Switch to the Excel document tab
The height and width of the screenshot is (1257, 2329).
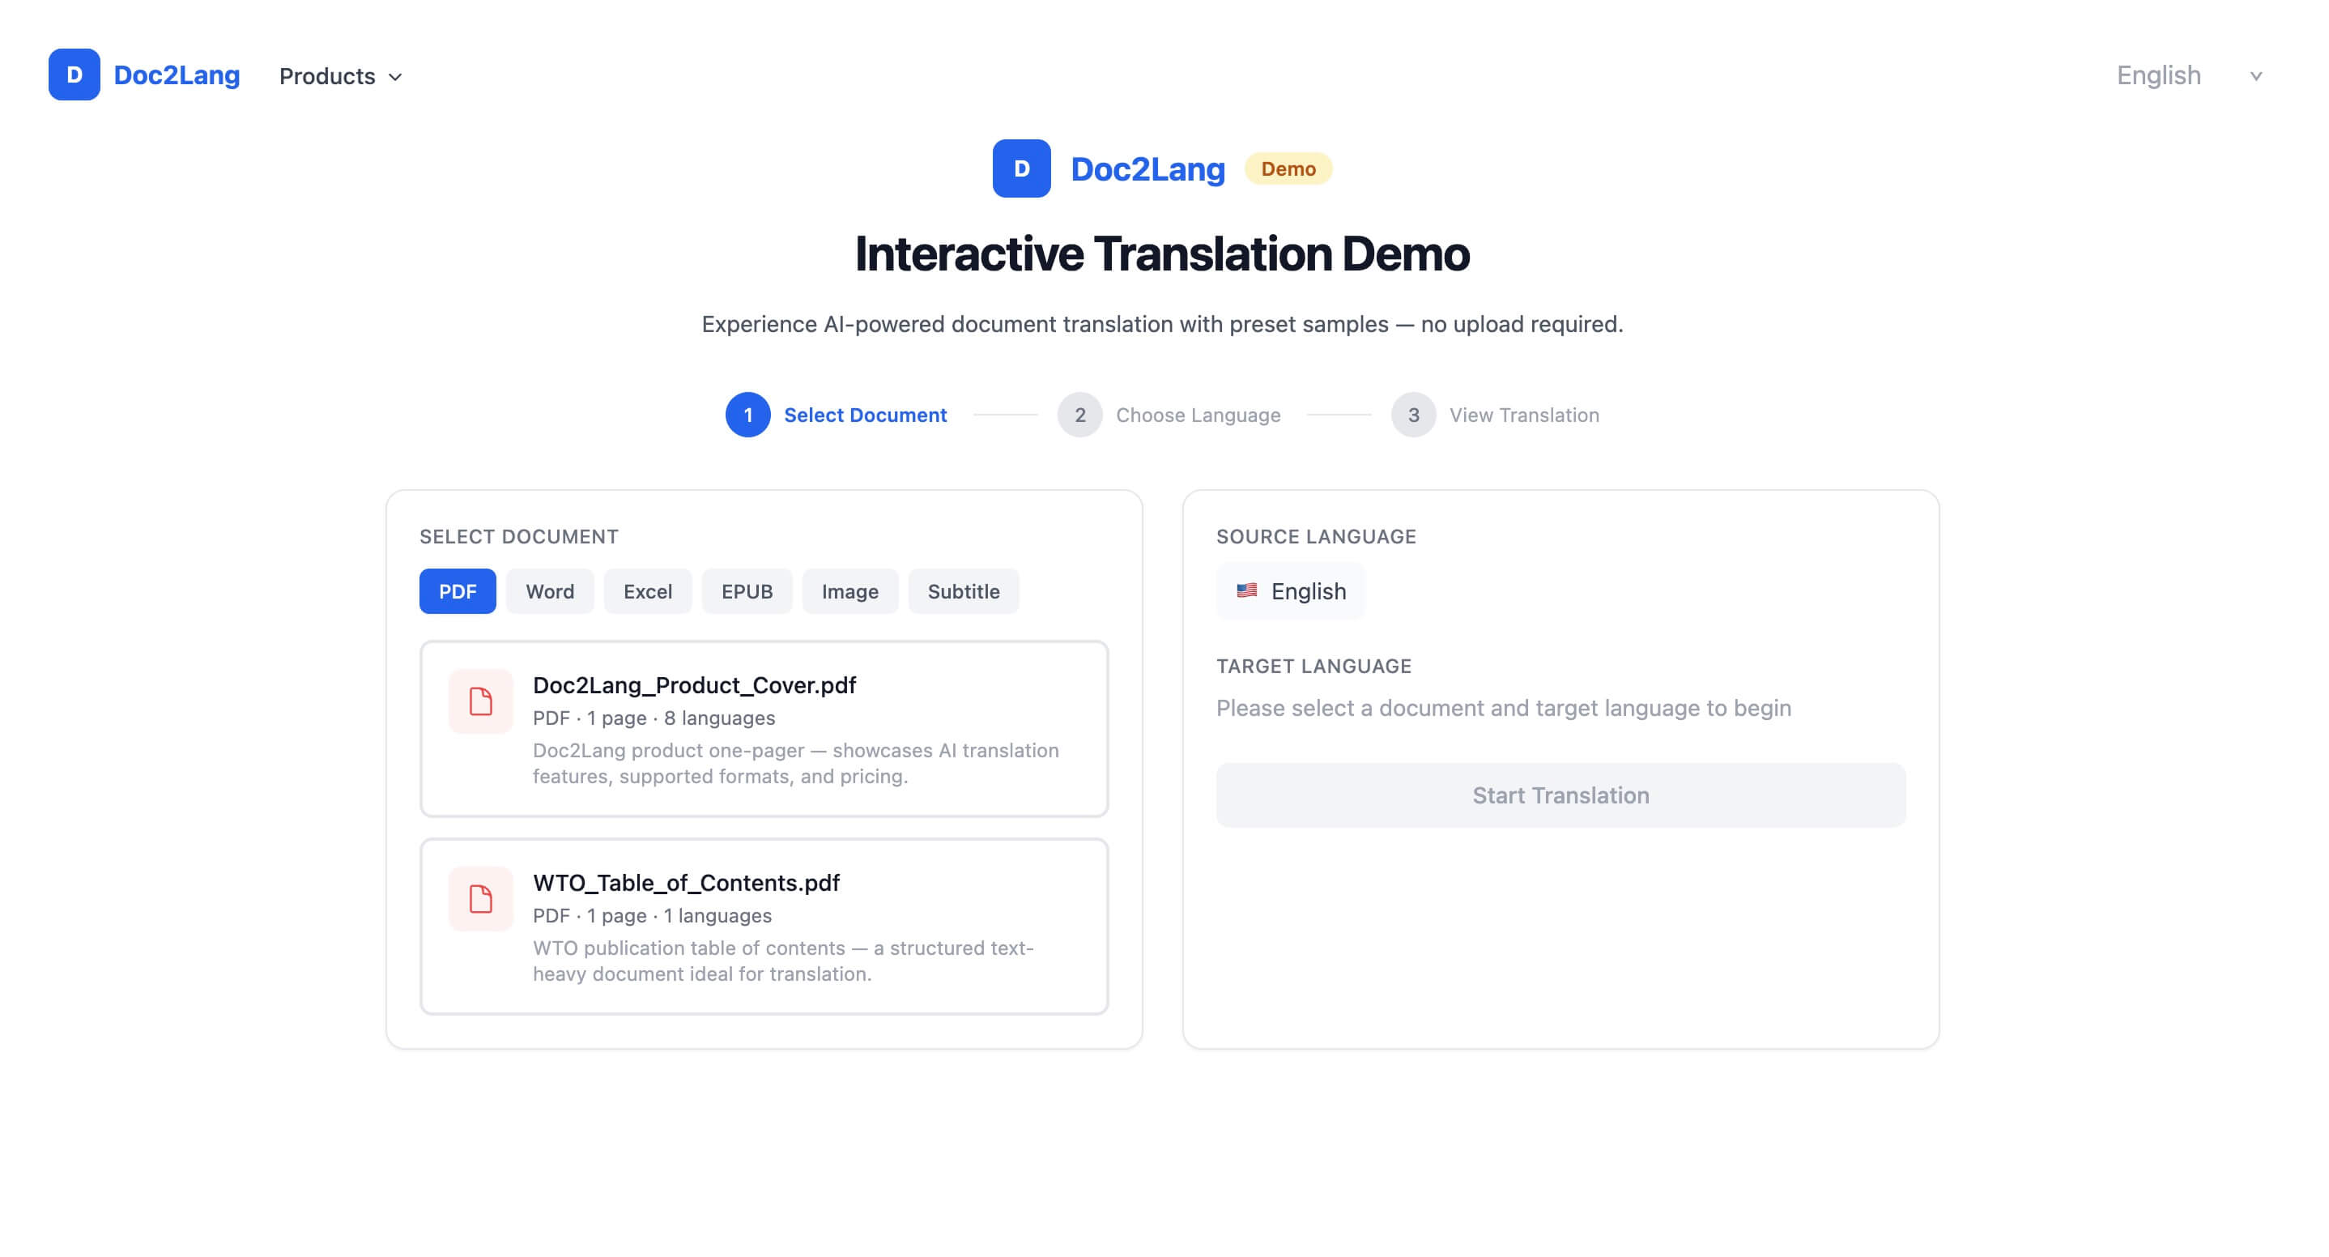[647, 591]
